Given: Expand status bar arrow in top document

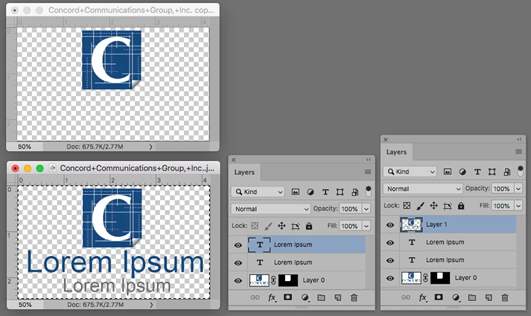Looking at the screenshot, I should coord(151,147).
